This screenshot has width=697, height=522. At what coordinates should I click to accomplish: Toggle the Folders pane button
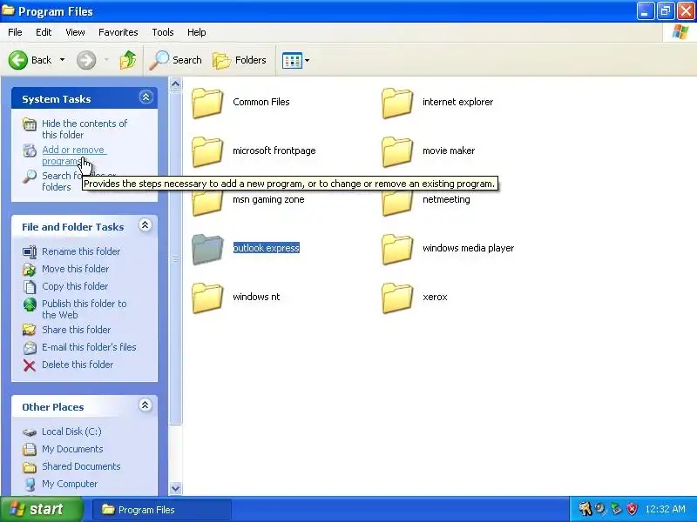pos(240,60)
